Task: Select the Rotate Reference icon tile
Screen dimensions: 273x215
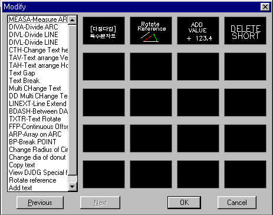Action: coord(151,31)
